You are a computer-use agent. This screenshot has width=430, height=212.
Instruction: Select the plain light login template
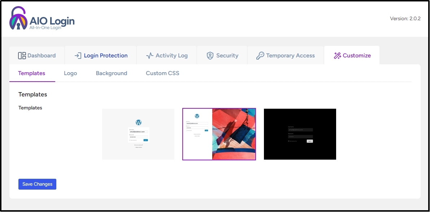[x=138, y=134]
